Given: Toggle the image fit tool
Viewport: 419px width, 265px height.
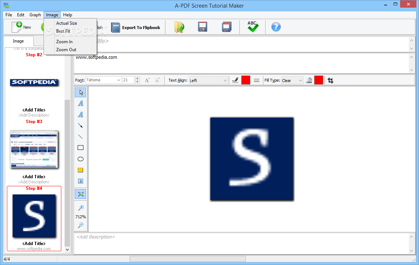Looking at the screenshot, I should [81, 194].
